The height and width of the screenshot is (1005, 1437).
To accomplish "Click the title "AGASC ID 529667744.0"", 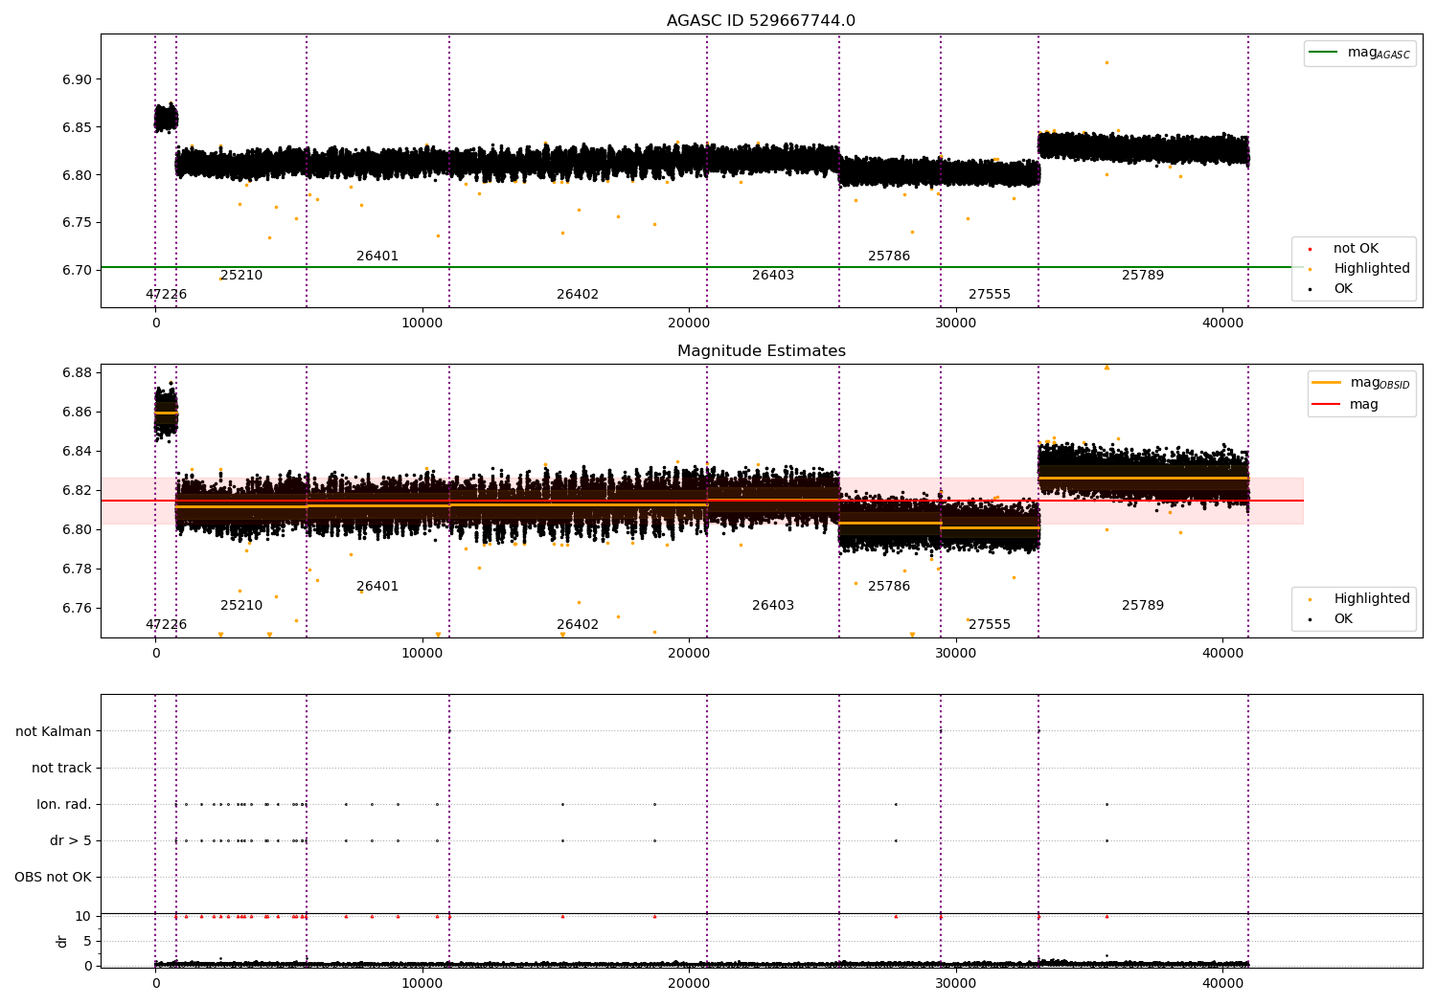I will [x=761, y=21].
